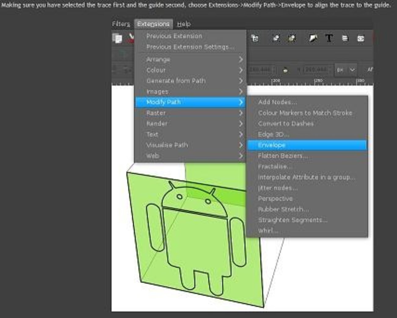397x318 pixels.
Task: Open the Text and Font dialog icon
Action: point(329,38)
